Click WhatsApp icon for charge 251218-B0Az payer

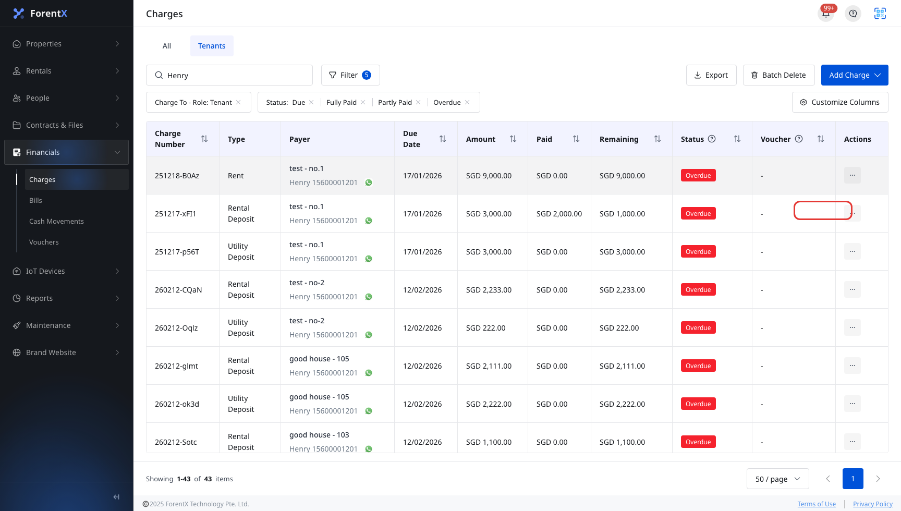click(x=369, y=182)
